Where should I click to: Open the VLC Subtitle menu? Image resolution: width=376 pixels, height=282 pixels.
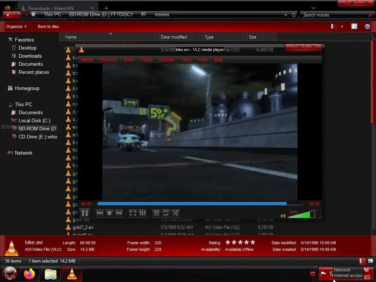coord(166,60)
